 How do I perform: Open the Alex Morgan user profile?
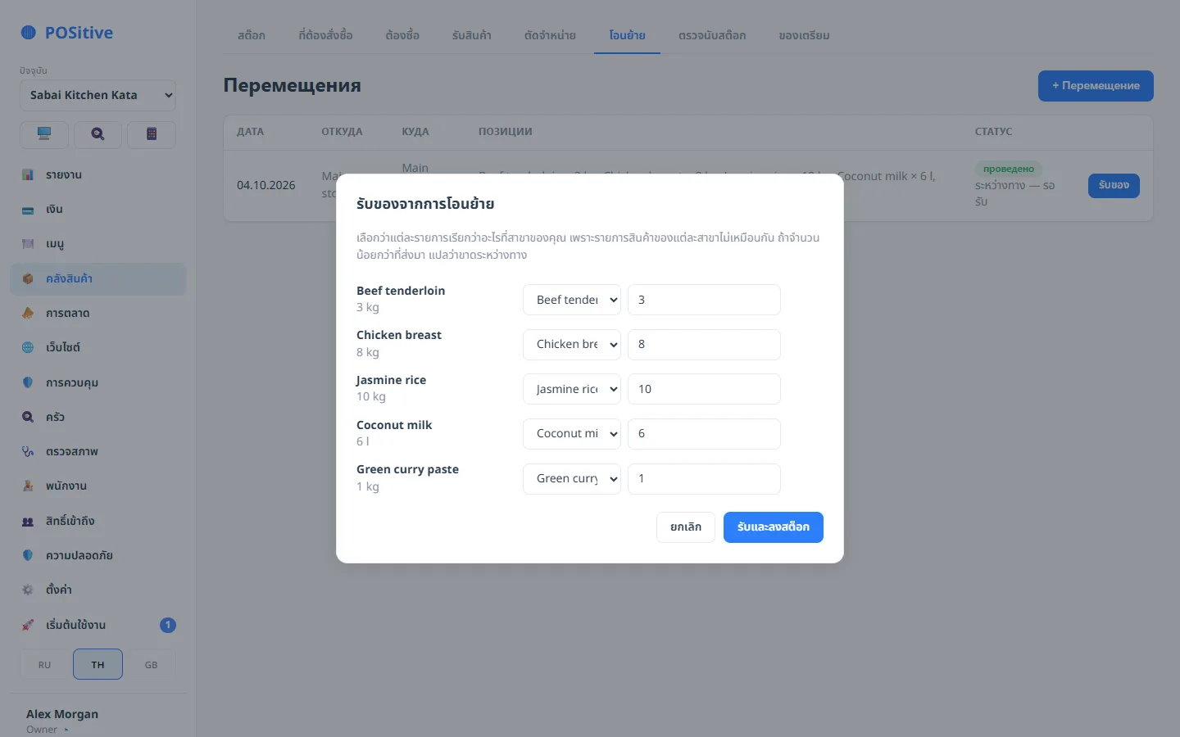pyautogui.click(x=62, y=721)
